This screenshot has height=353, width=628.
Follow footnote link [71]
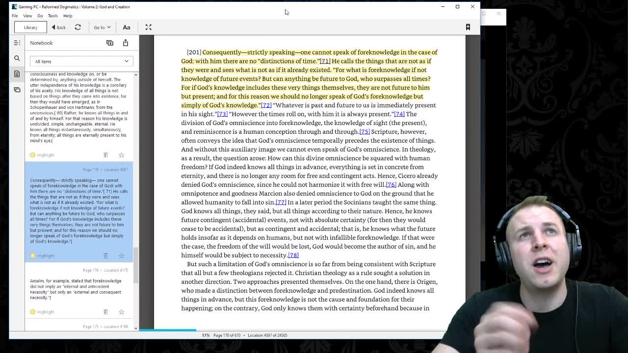point(325,61)
